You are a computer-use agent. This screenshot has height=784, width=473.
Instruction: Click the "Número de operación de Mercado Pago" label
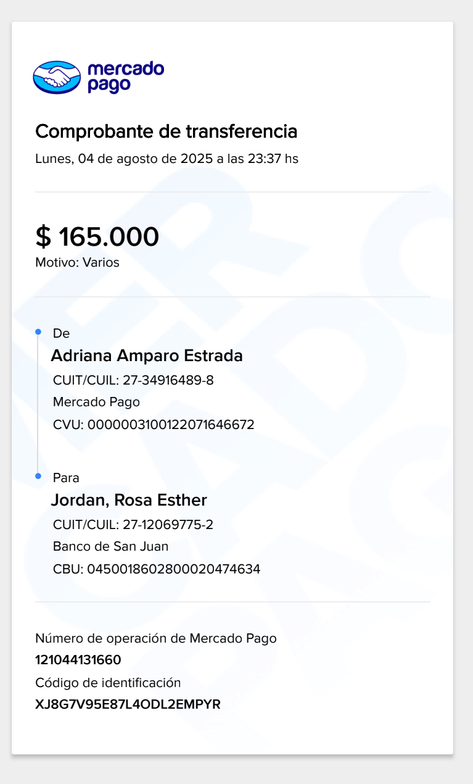[x=156, y=638]
